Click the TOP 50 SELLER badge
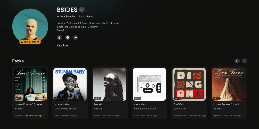The width and height of the screenshot is (259, 129). 30,42
